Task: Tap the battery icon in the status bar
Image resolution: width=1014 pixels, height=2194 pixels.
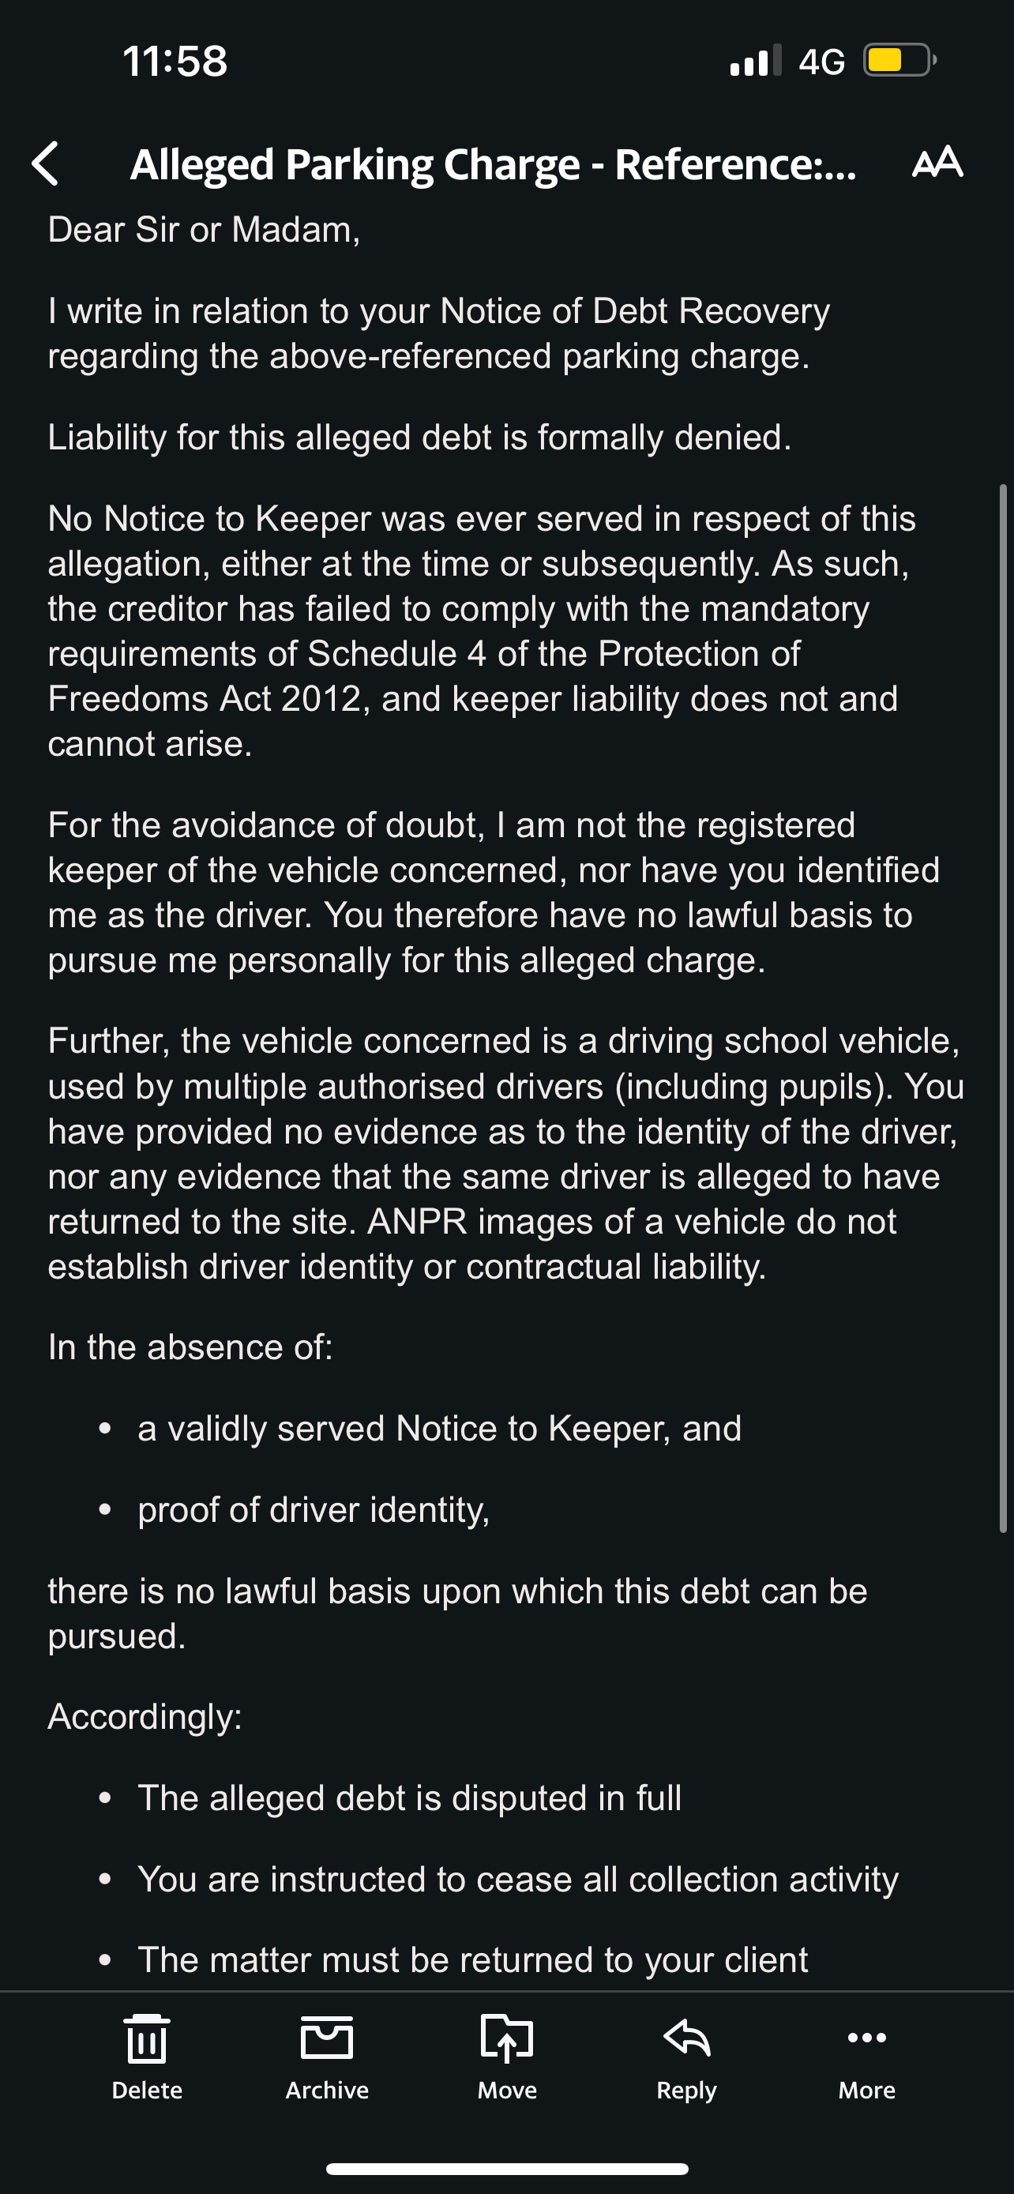Action: pyautogui.click(x=898, y=61)
